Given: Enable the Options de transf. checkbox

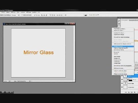Looking at the screenshot, I should 22,15.
